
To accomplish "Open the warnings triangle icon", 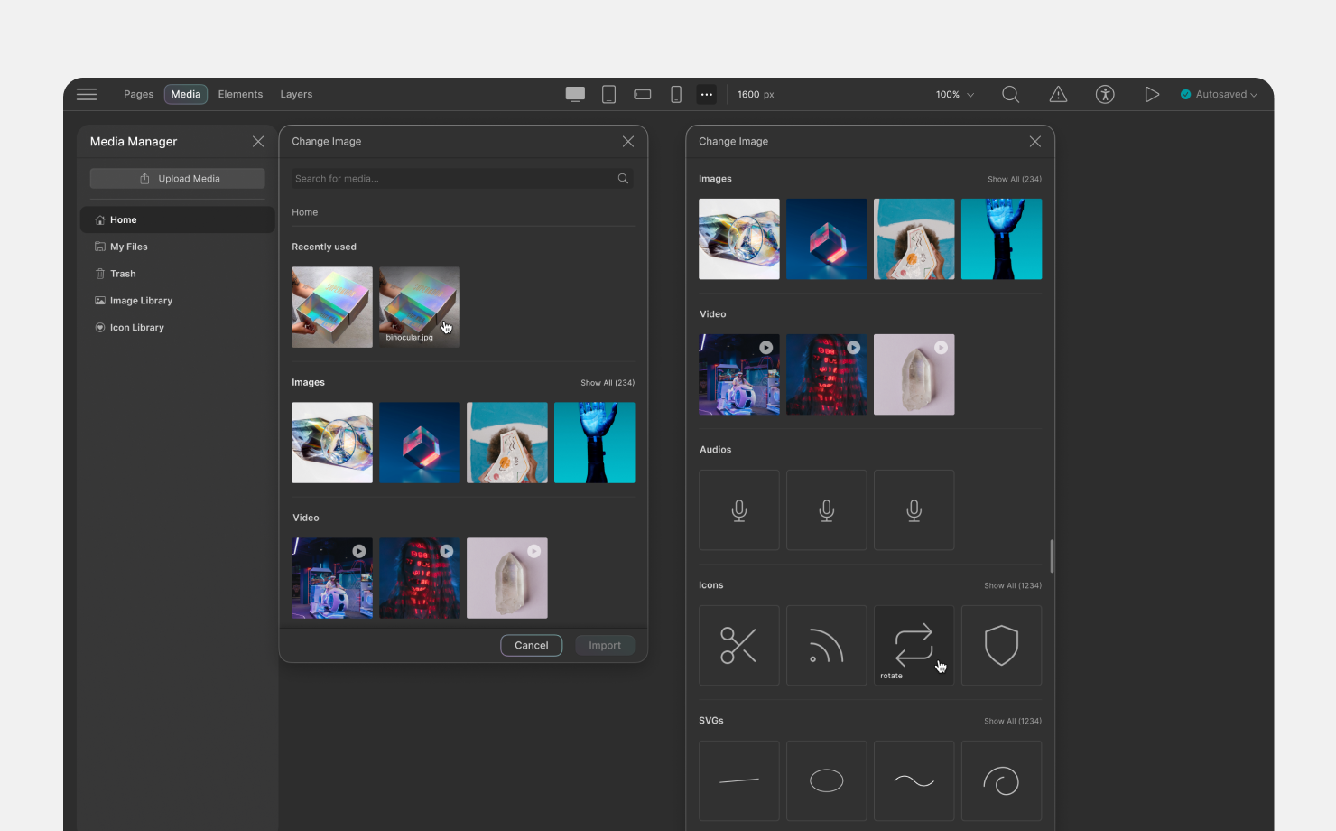I will coord(1058,94).
